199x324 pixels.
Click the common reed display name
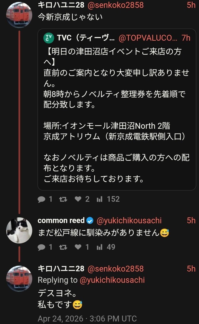[61, 221]
